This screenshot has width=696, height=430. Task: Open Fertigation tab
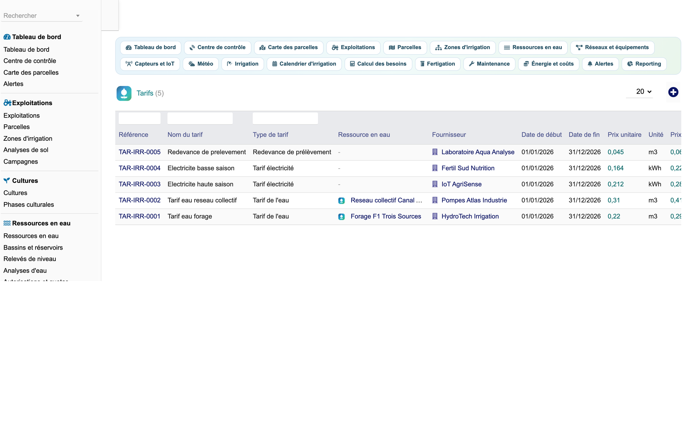437,64
